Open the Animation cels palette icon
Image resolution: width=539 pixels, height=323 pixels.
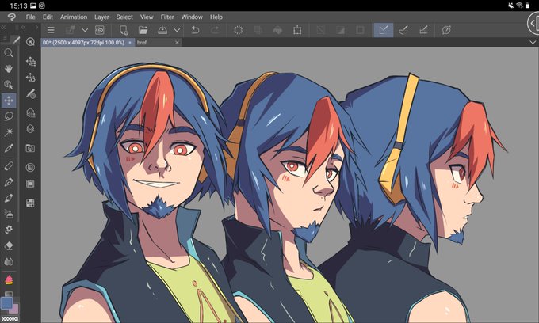pos(30,184)
